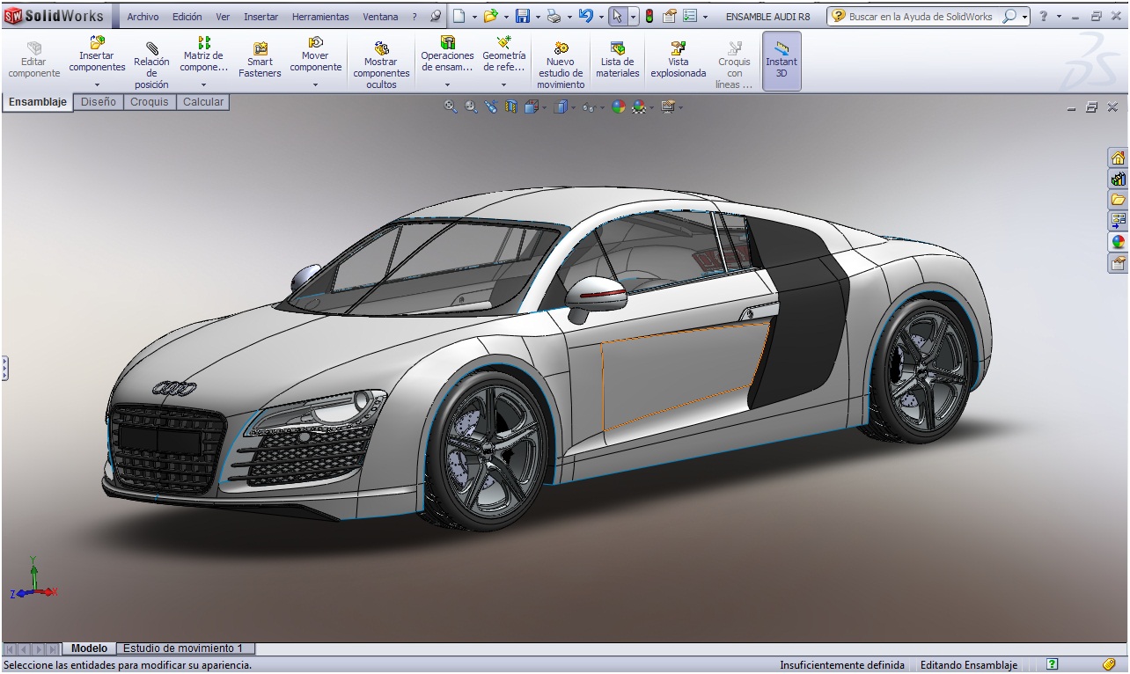
Task: Toggle the Instant 3D button
Action: (781, 60)
